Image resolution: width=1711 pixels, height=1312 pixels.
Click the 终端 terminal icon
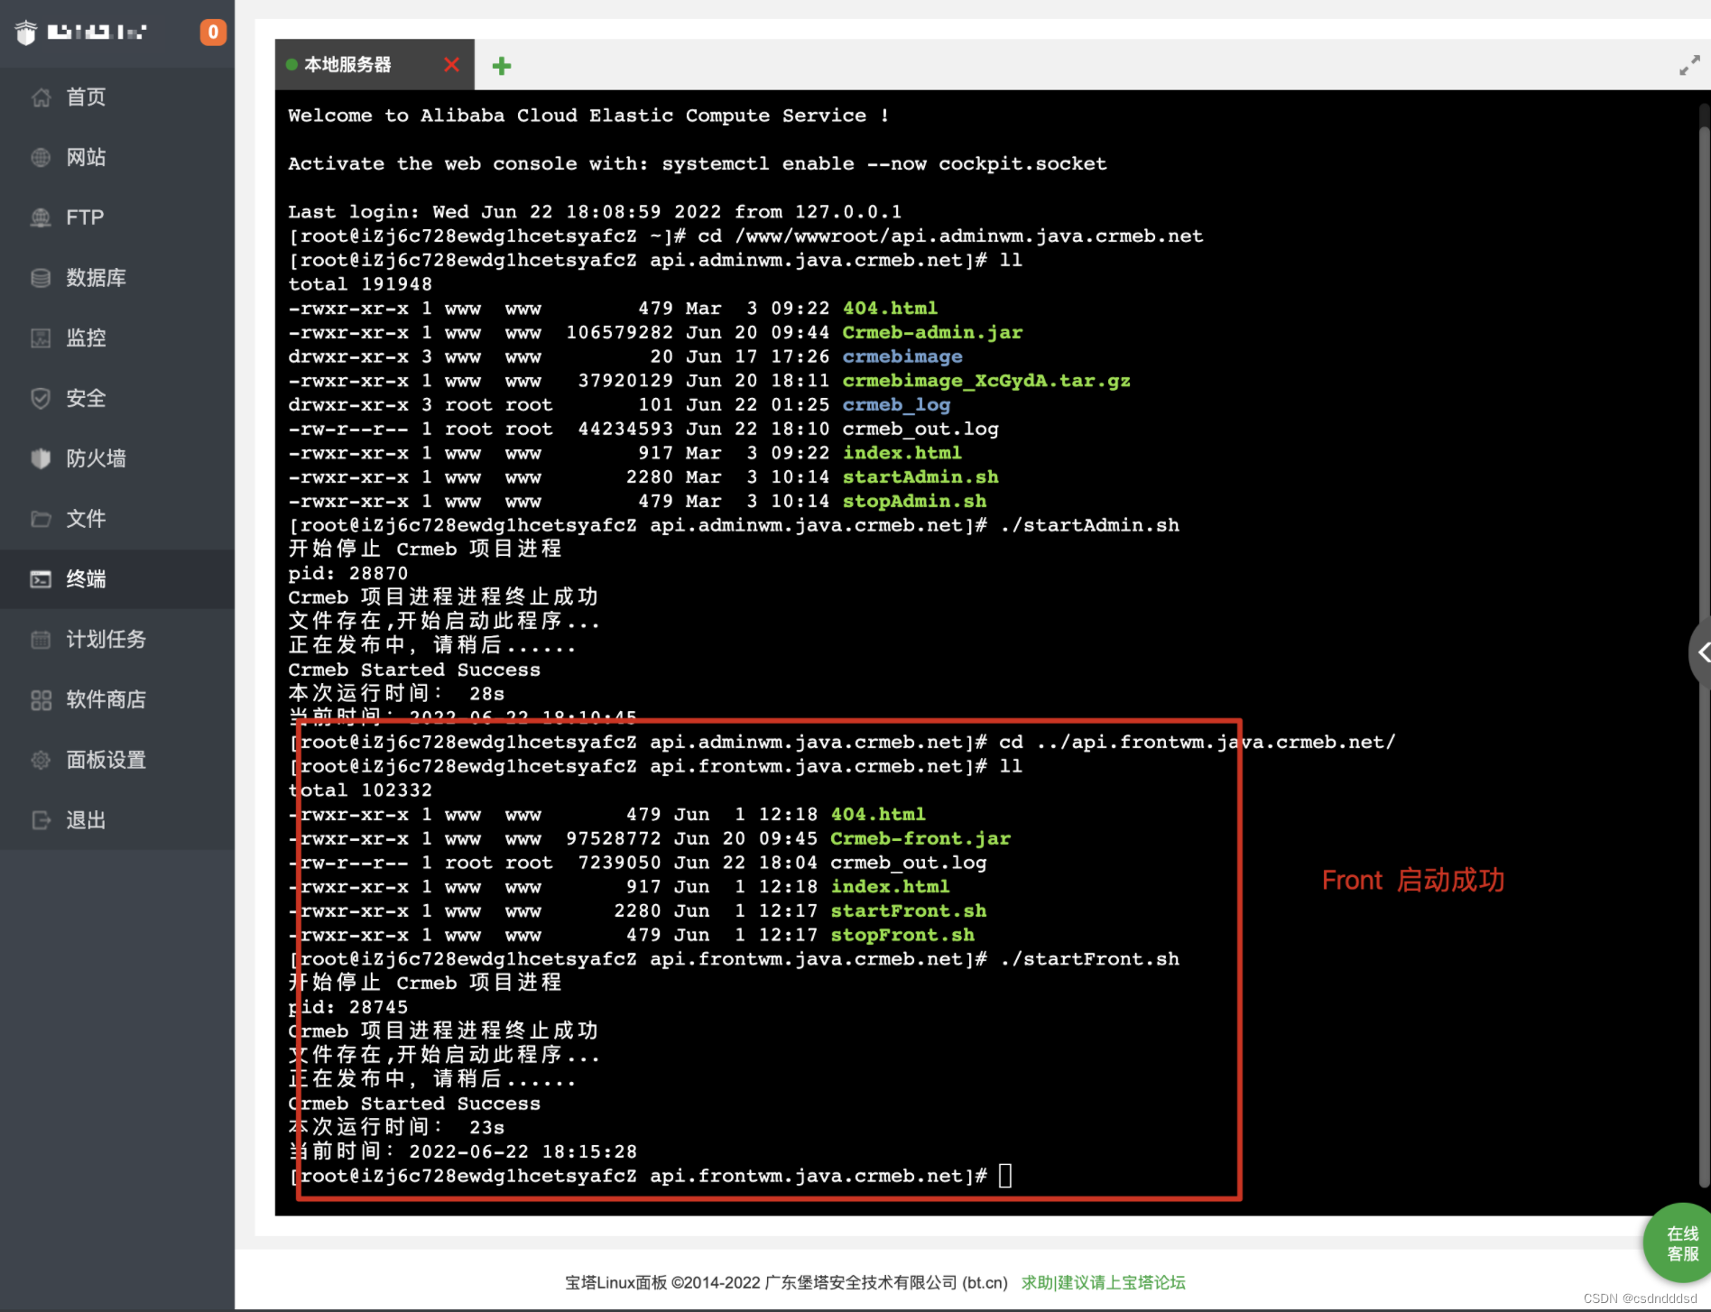(x=41, y=579)
